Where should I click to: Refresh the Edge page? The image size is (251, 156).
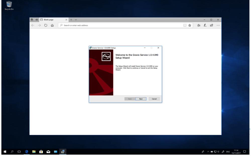pos(46,25)
